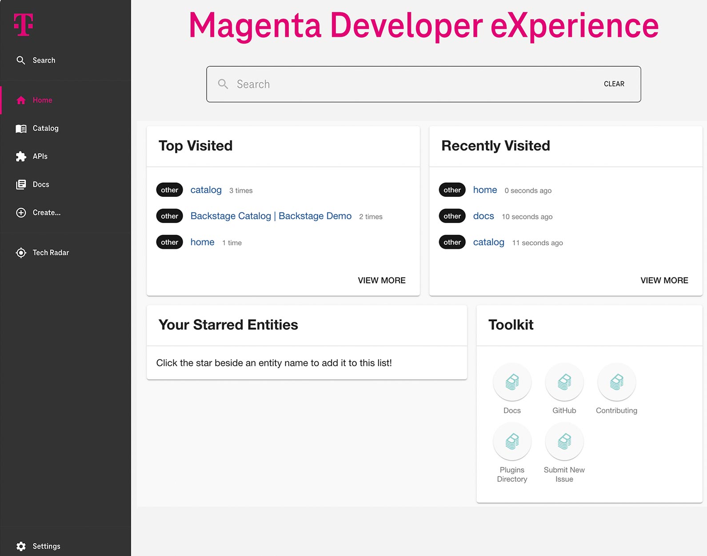
Task: Click the GitHub label in Toolkit
Action: pyautogui.click(x=564, y=411)
